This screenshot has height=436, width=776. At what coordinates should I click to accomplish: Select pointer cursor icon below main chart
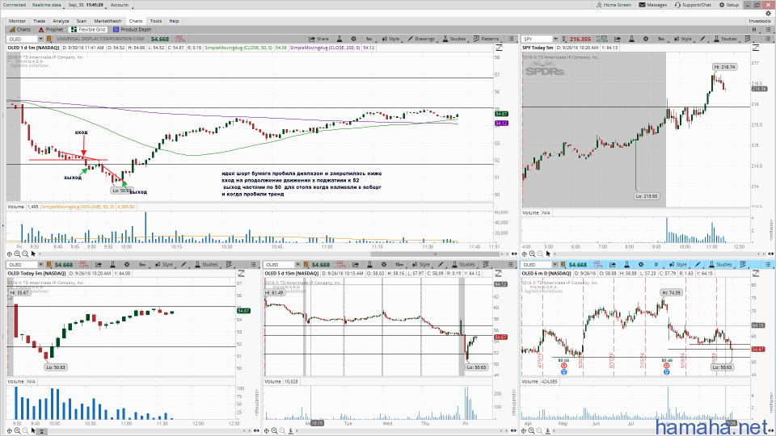pyautogui.click(x=33, y=254)
